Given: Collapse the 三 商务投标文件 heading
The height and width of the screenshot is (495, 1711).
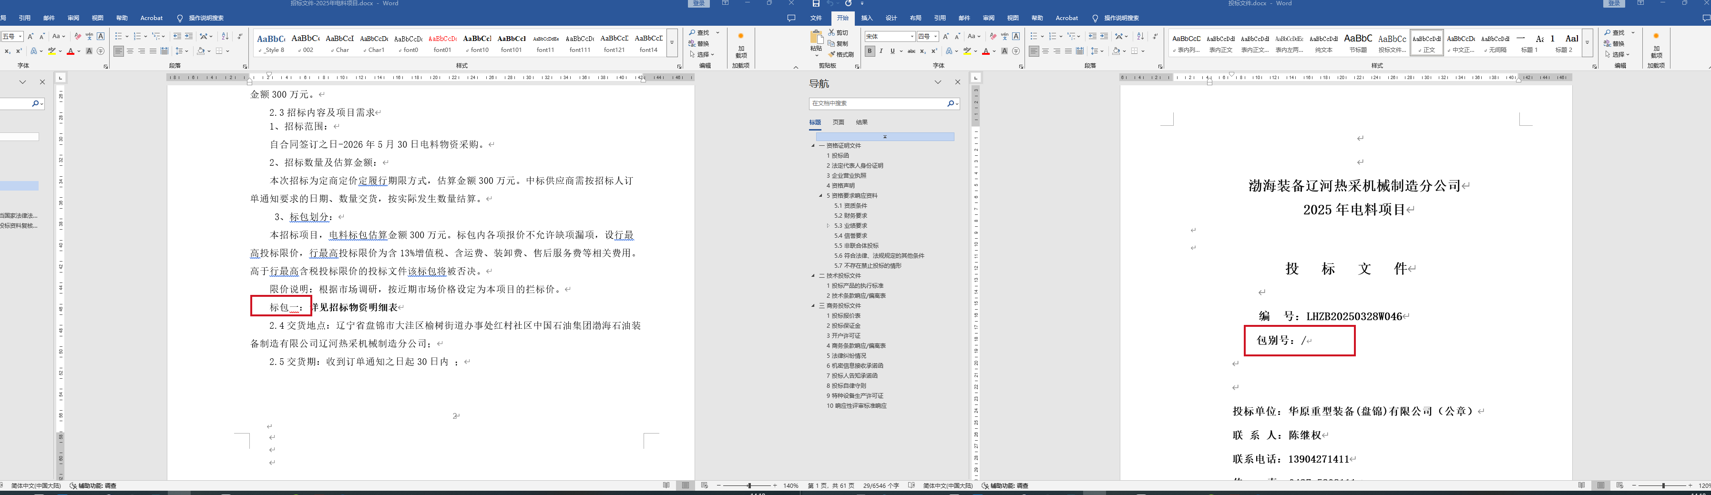Looking at the screenshot, I should coord(813,306).
